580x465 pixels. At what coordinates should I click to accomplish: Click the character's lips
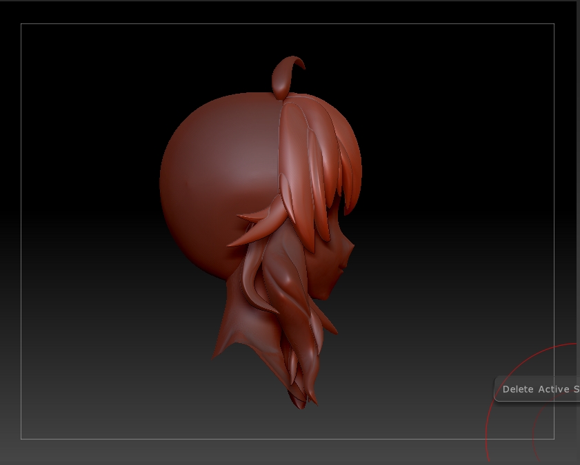click(343, 267)
